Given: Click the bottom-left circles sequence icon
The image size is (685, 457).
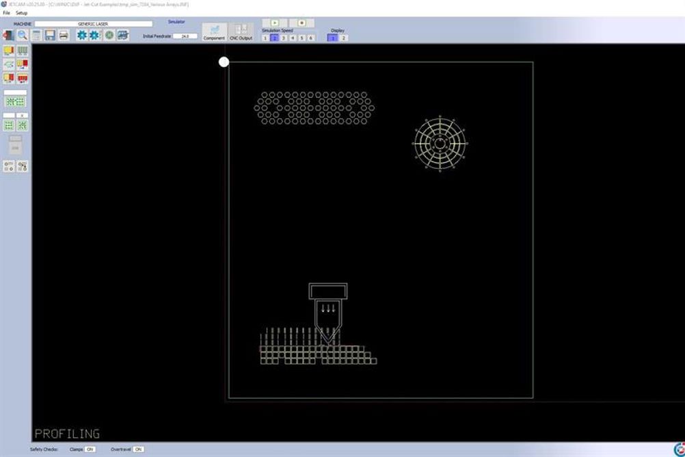Looking at the screenshot, I should pyautogui.click(x=9, y=166).
